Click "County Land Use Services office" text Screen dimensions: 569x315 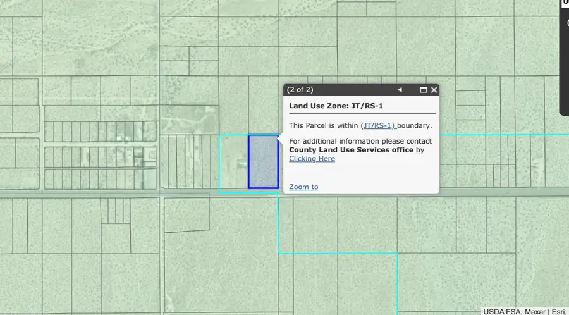click(351, 150)
